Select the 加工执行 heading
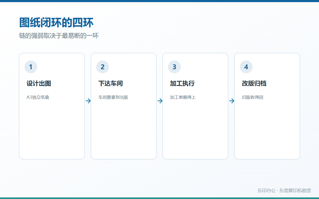This screenshot has height=199, width=319. coord(182,84)
